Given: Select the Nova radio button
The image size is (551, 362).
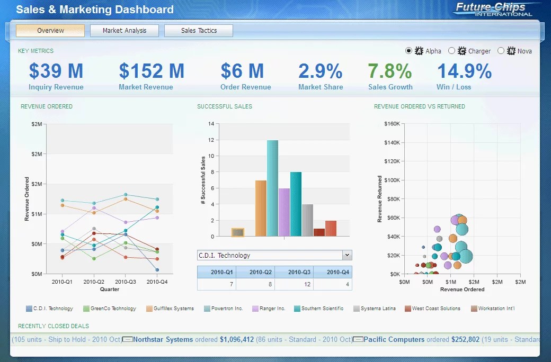Looking at the screenshot, I should click(501, 51).
